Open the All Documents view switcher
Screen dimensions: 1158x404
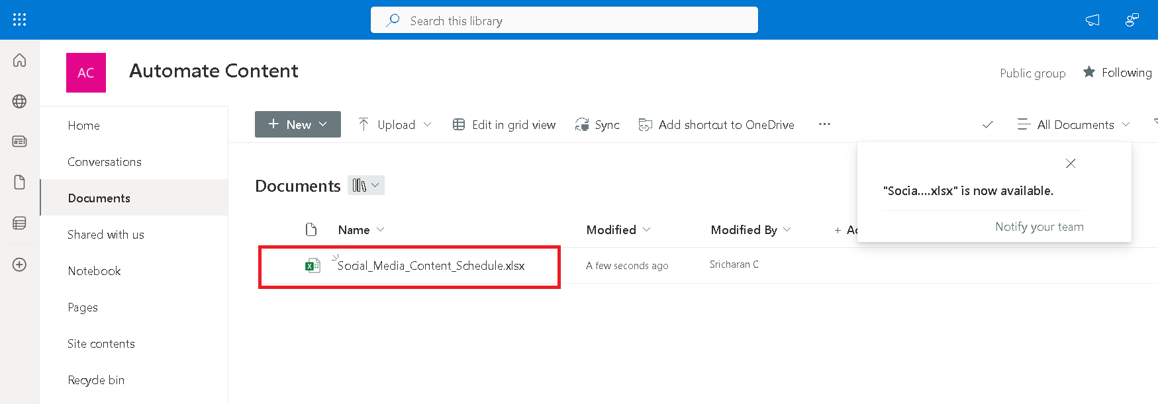[1074, 124]
